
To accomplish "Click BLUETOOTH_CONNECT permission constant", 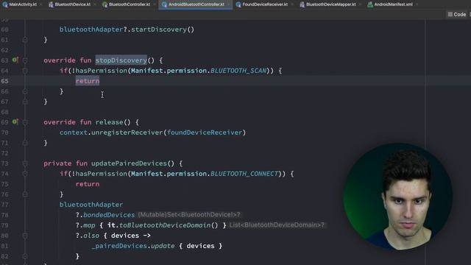I will [244, 174].
